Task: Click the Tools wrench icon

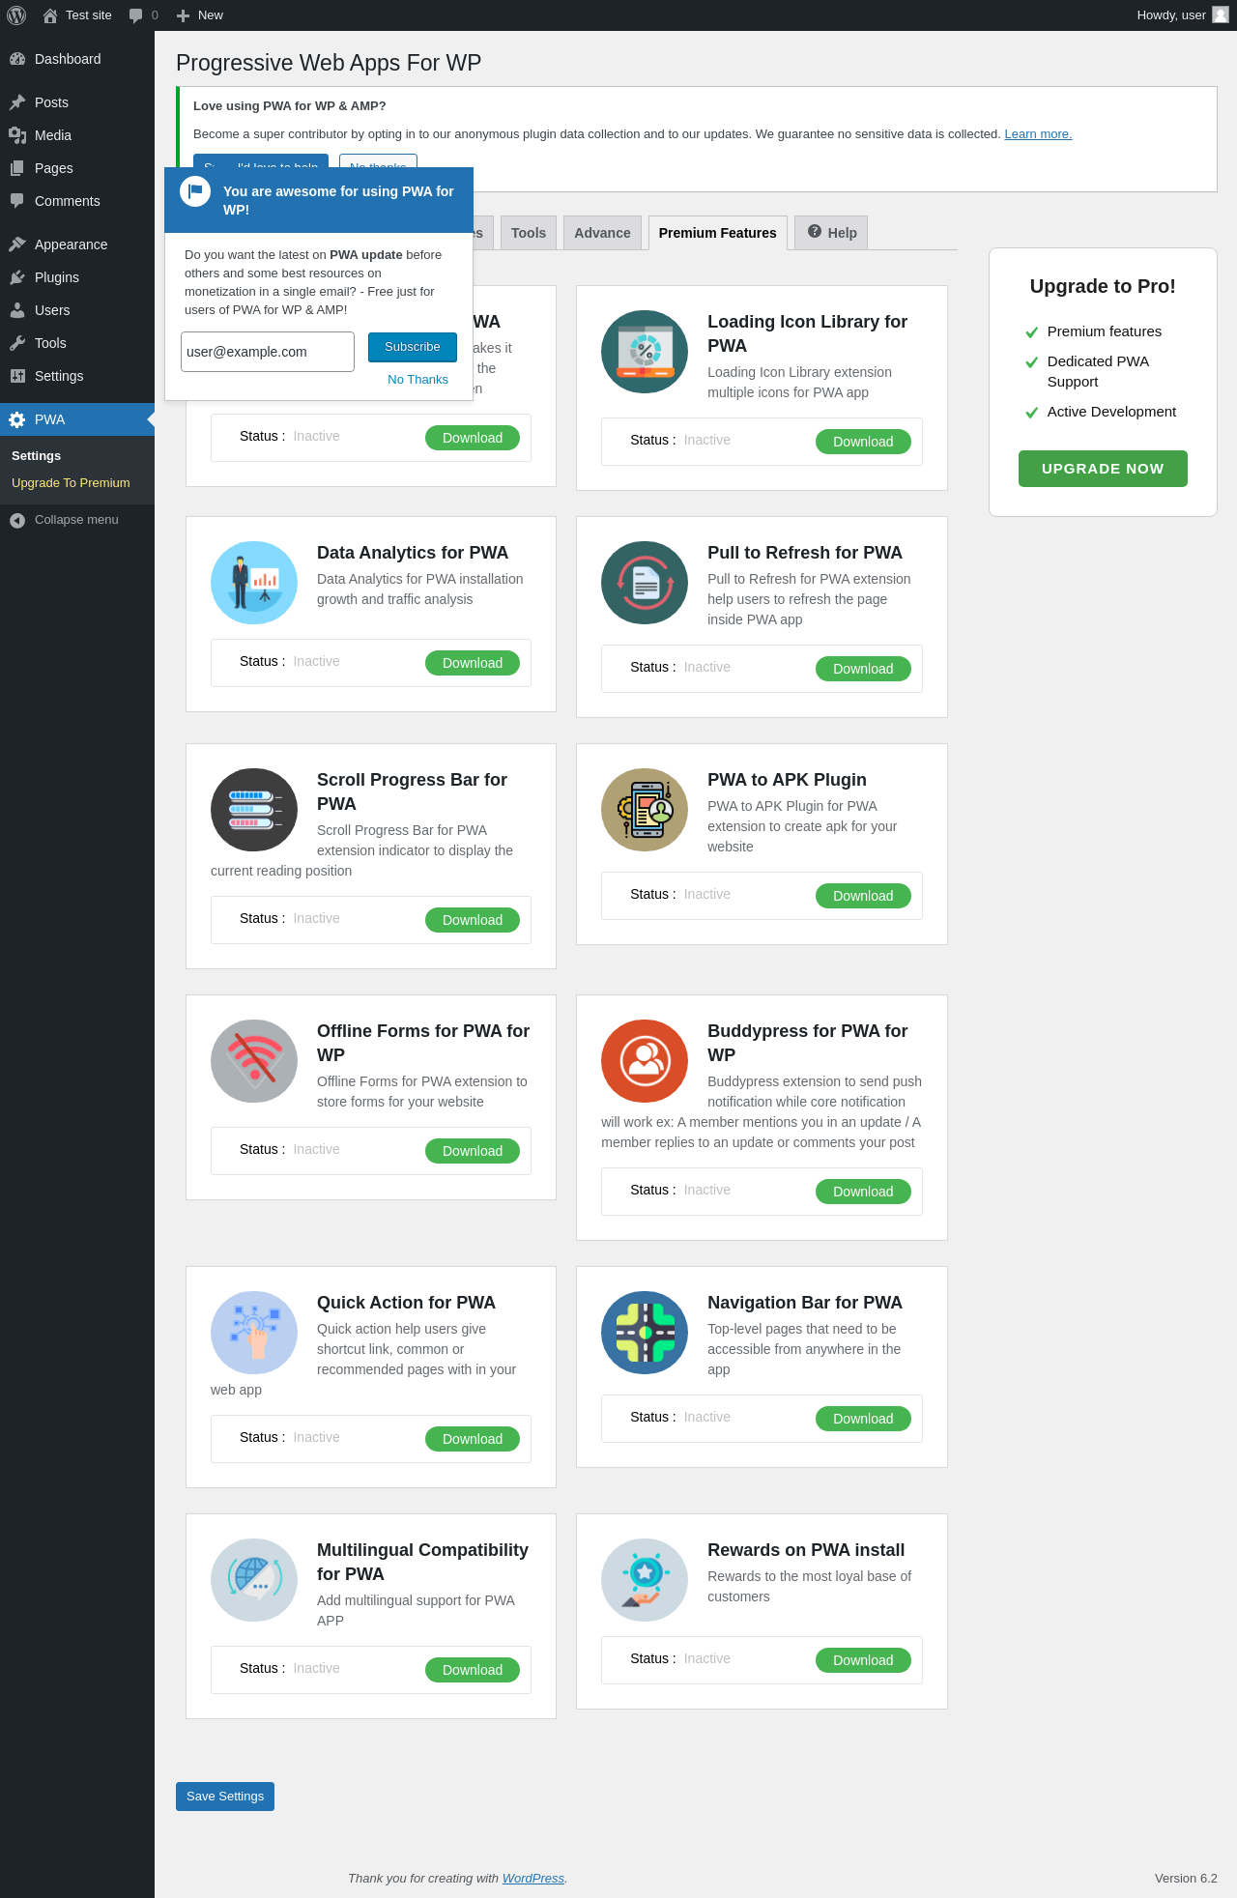Action: [17, 343]
